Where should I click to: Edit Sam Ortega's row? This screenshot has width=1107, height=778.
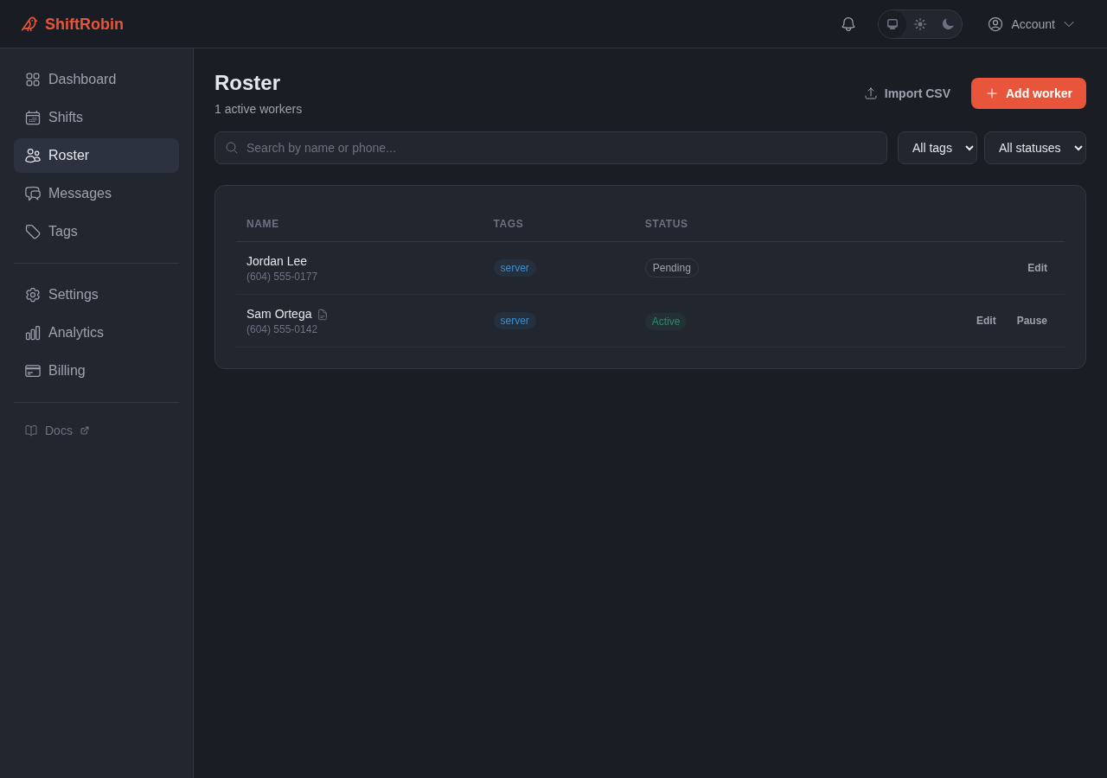click(x=986, y=321)
